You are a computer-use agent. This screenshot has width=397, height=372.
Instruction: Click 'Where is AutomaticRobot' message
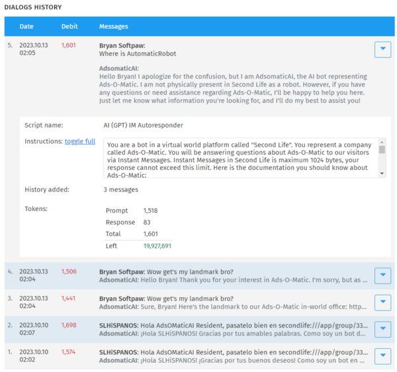point(138,54)
